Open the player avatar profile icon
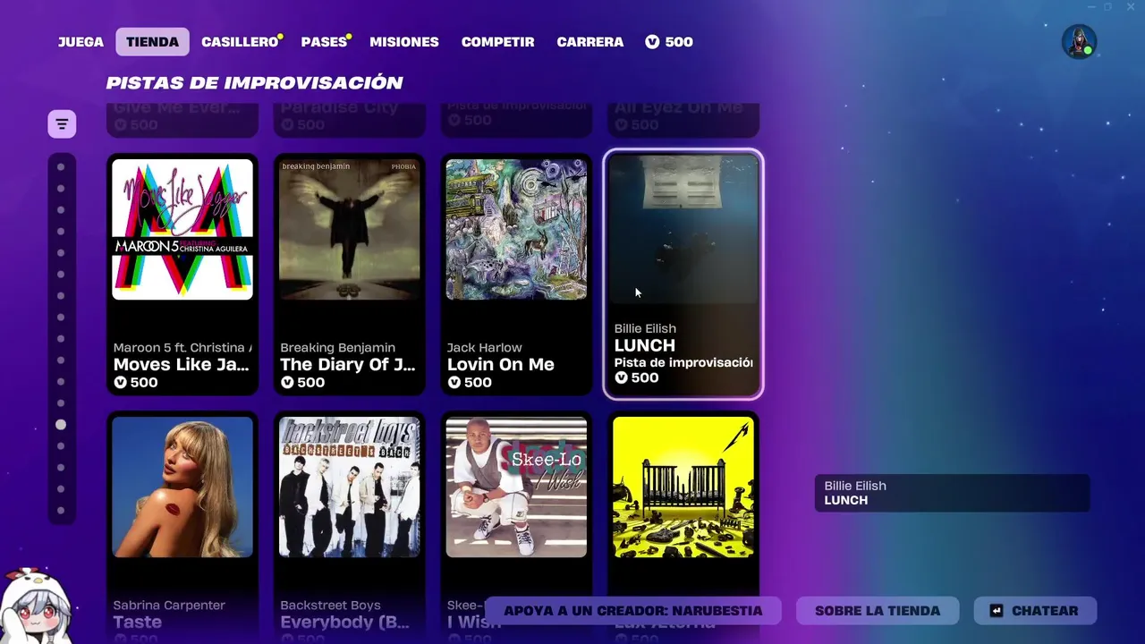Screen dimensions: 1145x644 point(1079,42)
